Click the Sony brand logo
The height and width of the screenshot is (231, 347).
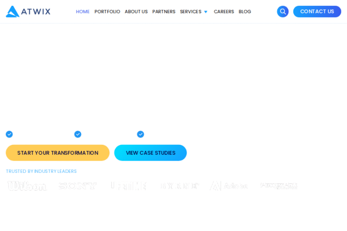click(78, 186)
